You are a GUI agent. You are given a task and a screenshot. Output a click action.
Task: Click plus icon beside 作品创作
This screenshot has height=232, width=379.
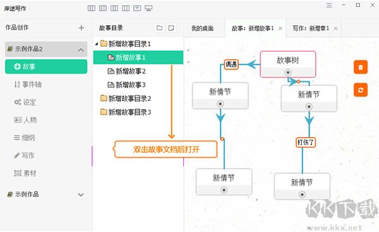[x=81, y=28]
